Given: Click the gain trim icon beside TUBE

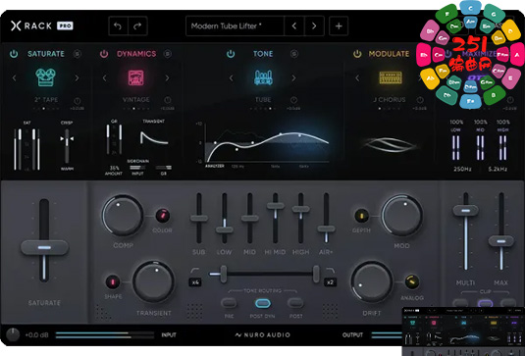Looking at the screenshot, I should pyautogui.click(x=293, y=100).
